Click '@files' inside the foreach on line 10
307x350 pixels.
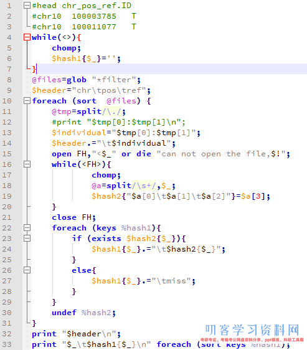point(121,101)
